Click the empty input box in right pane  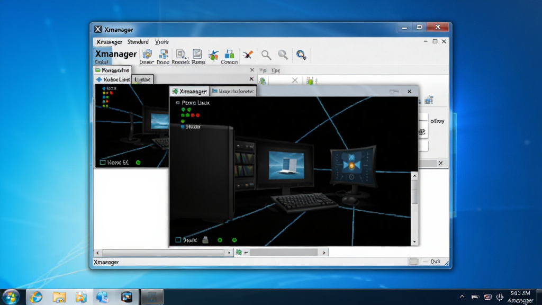(423, 146)
